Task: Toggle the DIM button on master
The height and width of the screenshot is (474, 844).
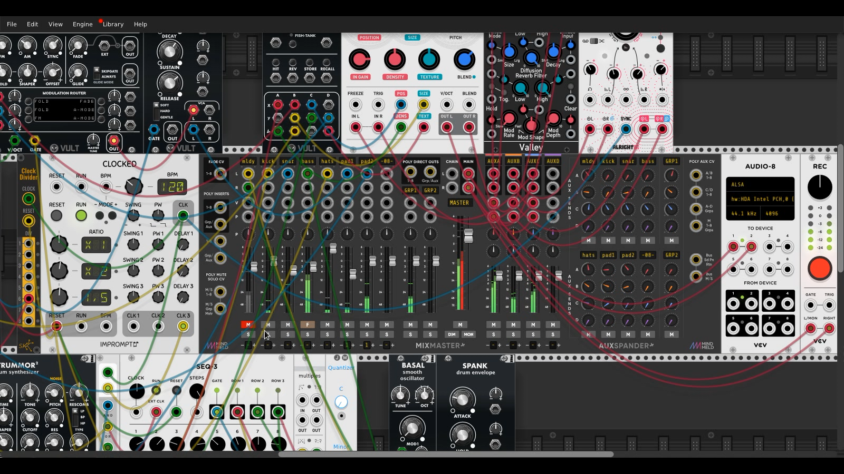Action: (x=452, y=334)
